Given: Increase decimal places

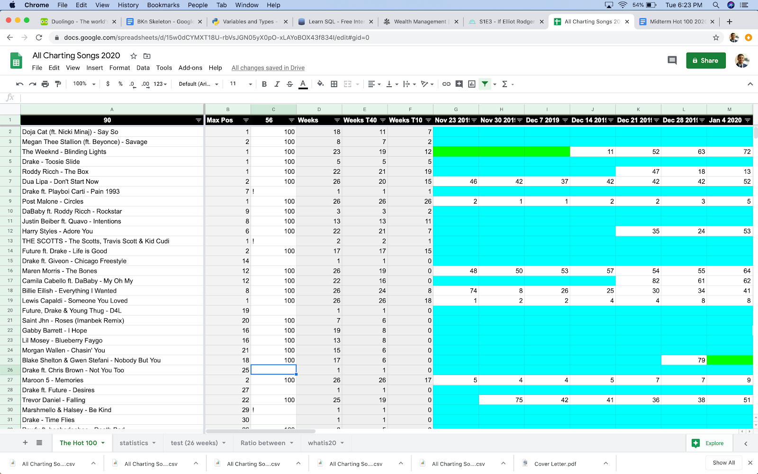Looking at the screenshot, I should pyautogui.click(x=145, y=84).
